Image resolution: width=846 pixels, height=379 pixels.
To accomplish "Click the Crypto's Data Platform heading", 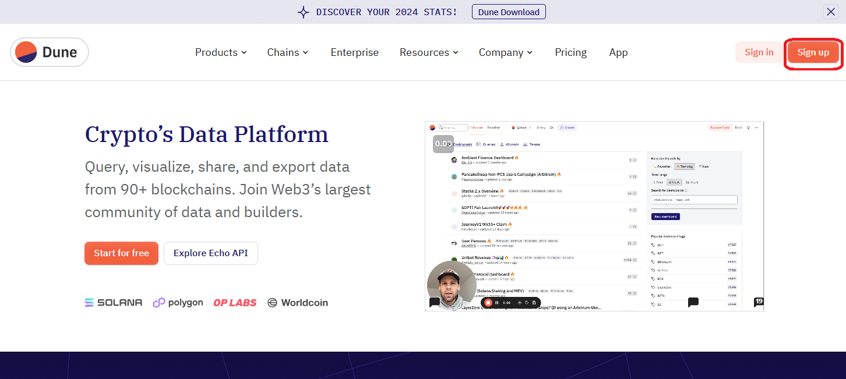I will 206,134.
